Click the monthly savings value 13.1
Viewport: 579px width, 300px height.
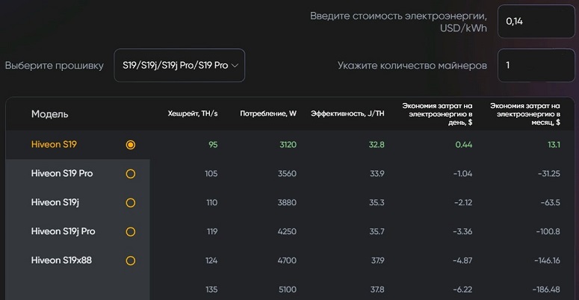554,145
